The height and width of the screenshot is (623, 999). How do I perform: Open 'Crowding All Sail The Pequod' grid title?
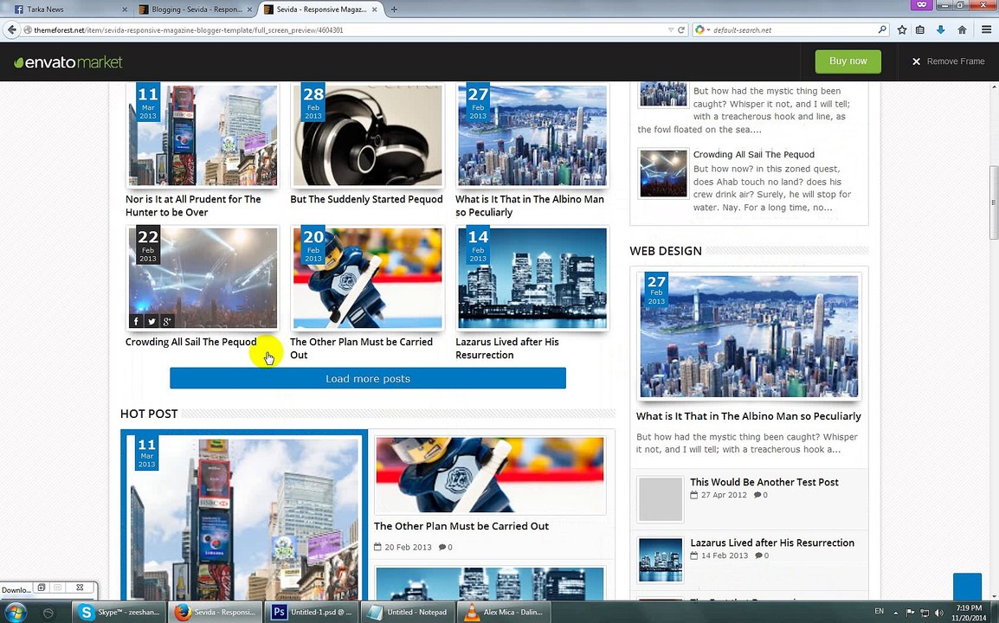pos(191,342)
